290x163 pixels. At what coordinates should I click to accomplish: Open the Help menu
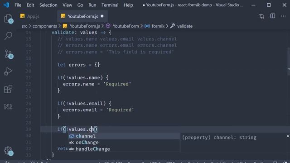[128, 5]
